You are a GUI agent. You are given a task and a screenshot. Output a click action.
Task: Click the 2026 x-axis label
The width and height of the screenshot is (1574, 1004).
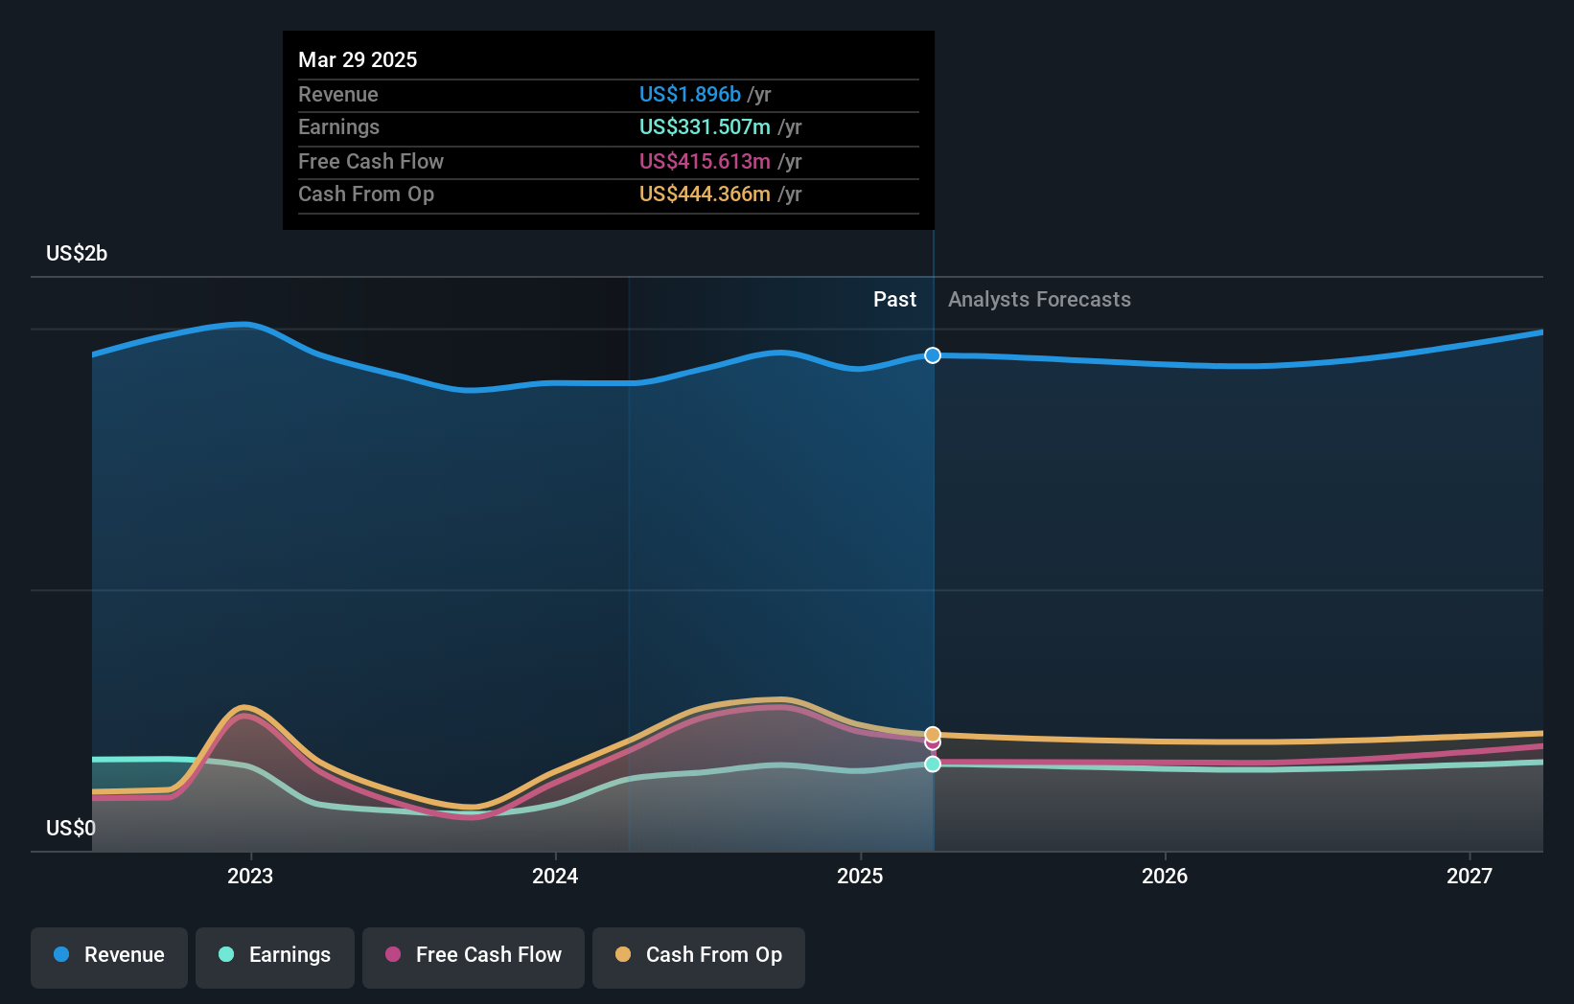click(x=1165, y=876)
